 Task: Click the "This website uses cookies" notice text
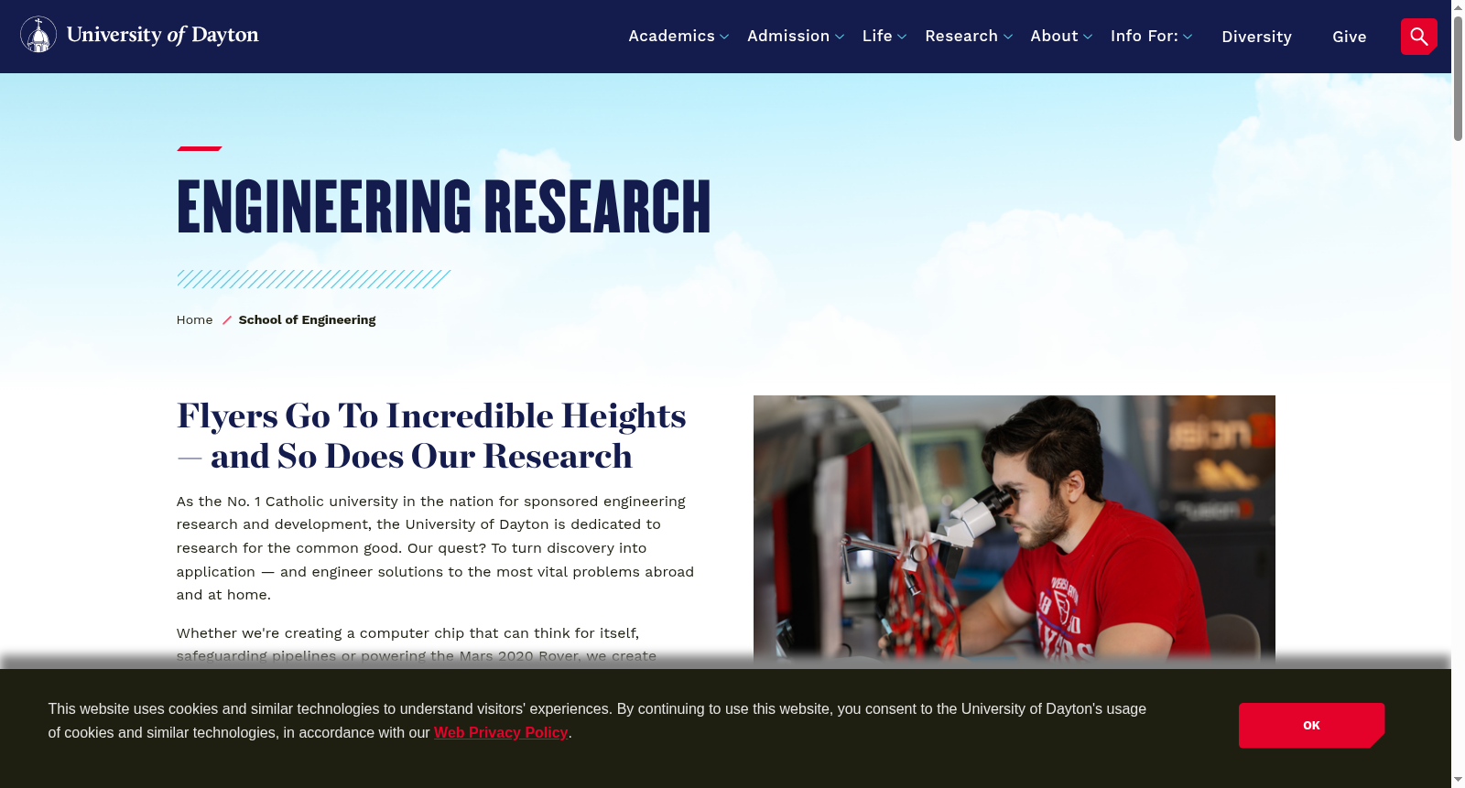[597, 721]
